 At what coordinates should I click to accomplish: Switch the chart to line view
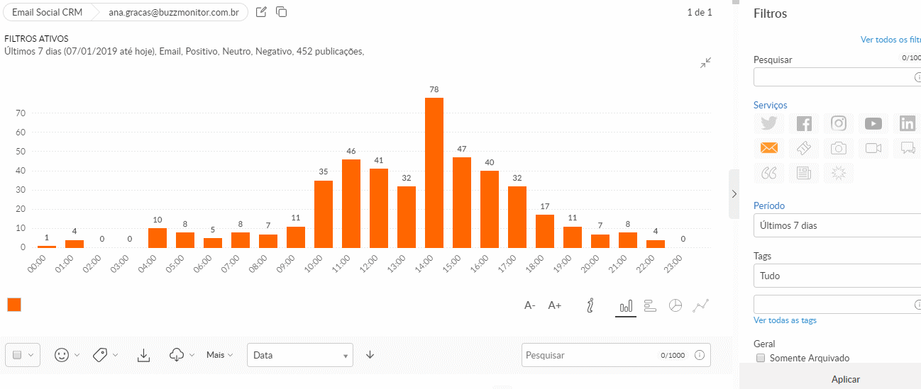tap(701, 305)
